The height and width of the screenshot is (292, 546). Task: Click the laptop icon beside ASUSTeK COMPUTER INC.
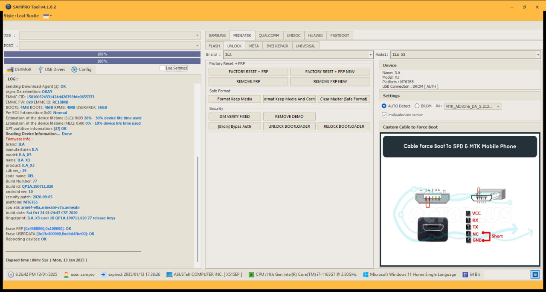pyautogui.click(x=169, y=275)
